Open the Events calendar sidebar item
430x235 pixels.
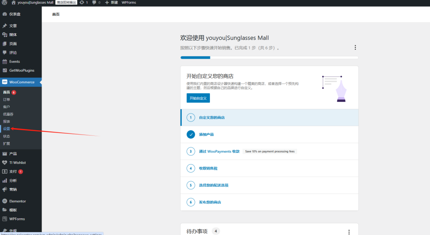pyautogui.click(x=14, y=62)
